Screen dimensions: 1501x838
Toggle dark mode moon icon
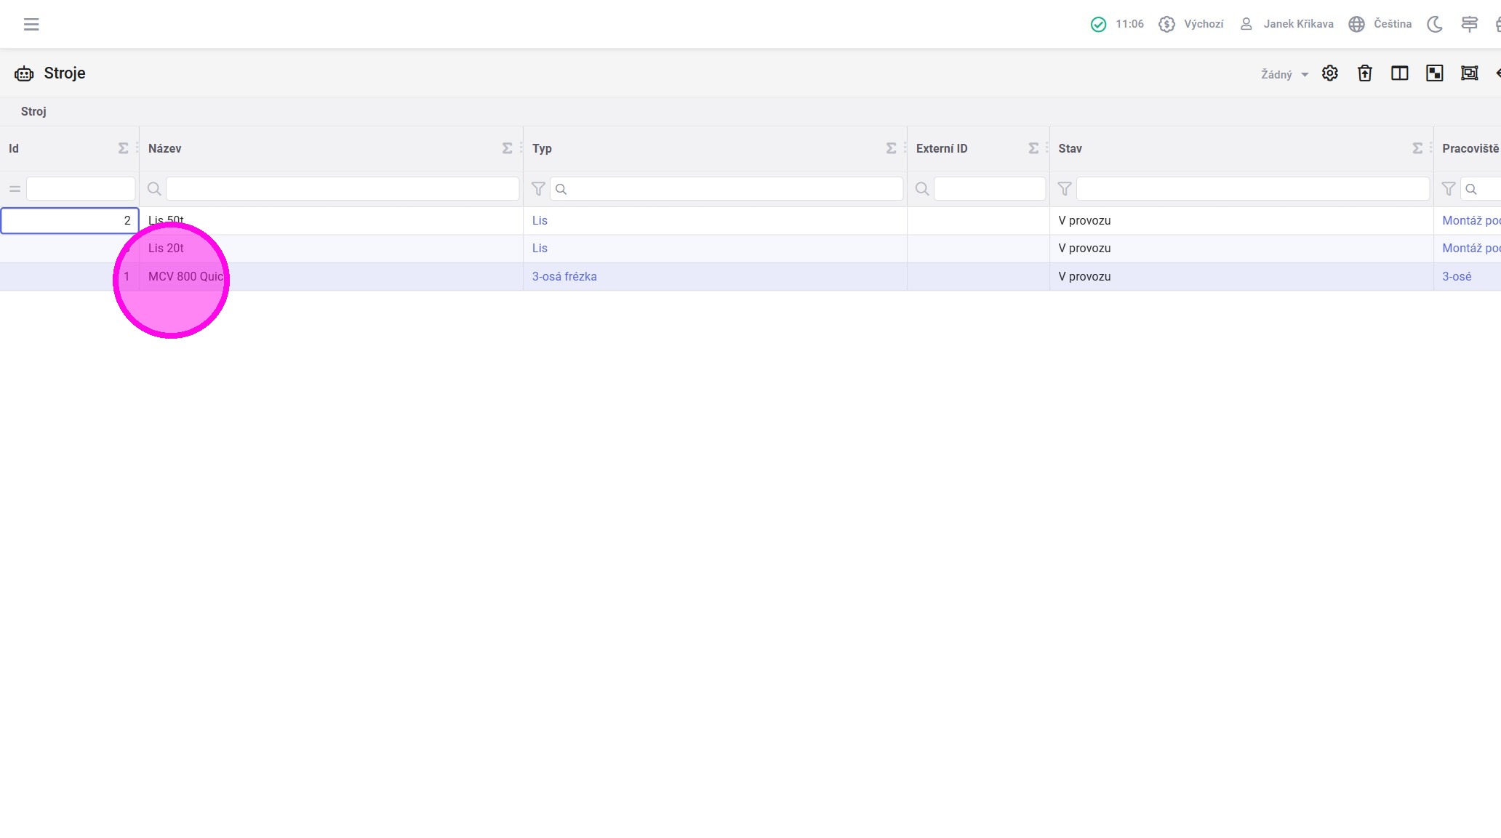[x=1434, y=24]
